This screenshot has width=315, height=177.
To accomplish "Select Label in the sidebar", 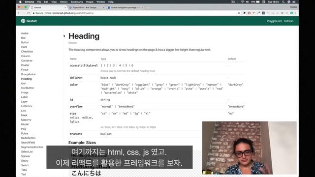I will [24, 97].
